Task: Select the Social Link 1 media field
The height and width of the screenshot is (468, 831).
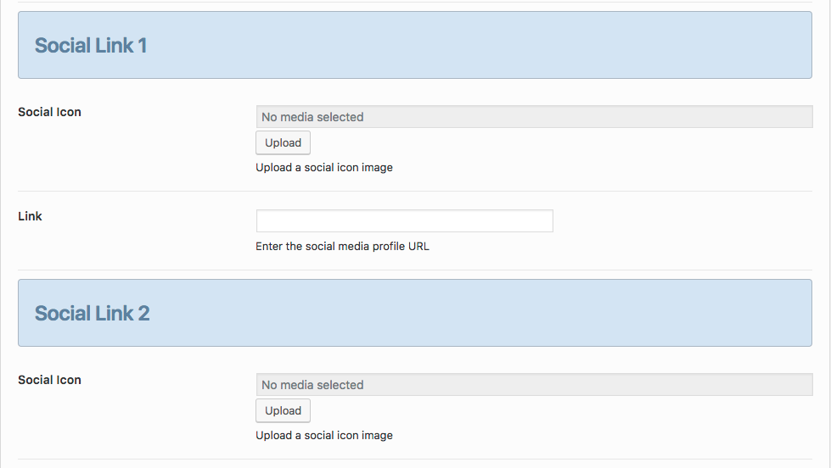Action: point(534,116)
